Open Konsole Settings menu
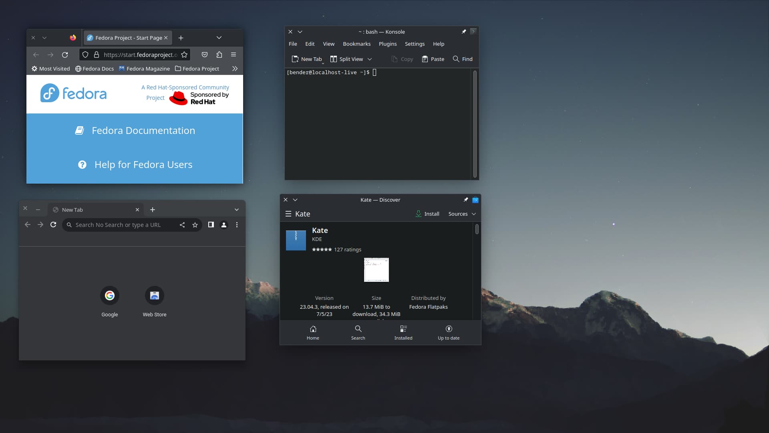 point(415,44)
